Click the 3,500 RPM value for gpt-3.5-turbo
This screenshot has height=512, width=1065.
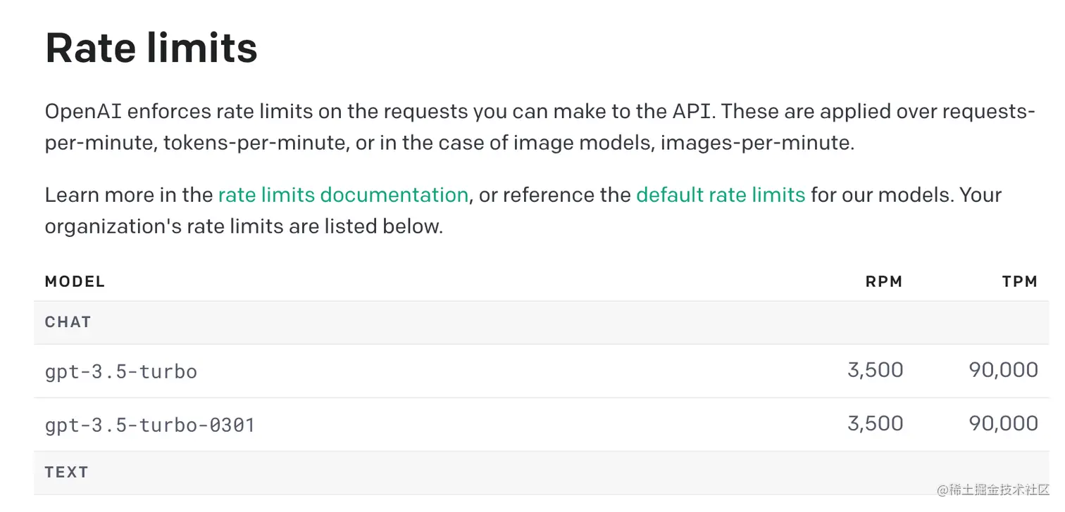click(875, 370)
